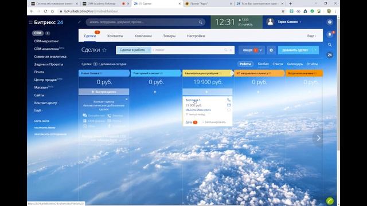This screenshot has width=367, height=206.
Task: Click the green phone call button
Action: coord(330,201)
